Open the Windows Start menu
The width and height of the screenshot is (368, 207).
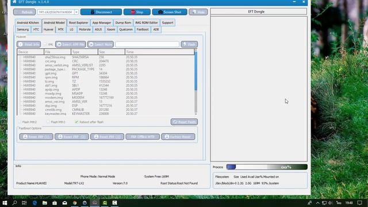click(x=5, y=203)
